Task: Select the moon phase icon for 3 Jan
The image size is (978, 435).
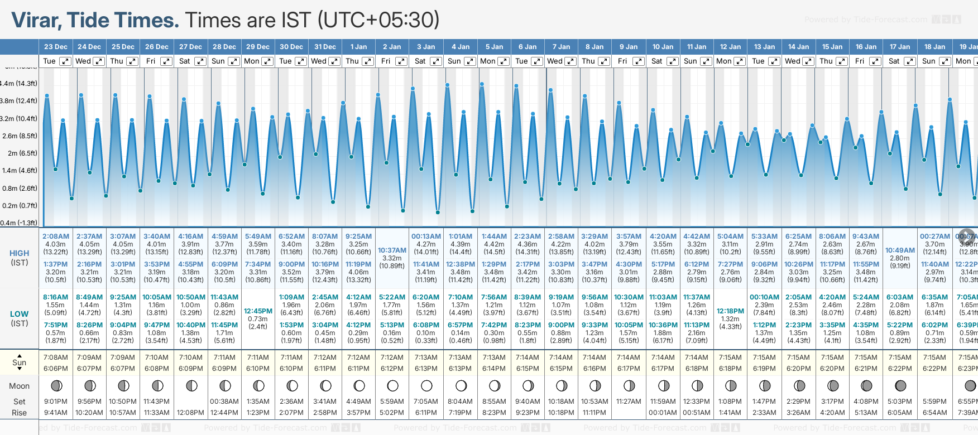Action: tap(426, 385)
